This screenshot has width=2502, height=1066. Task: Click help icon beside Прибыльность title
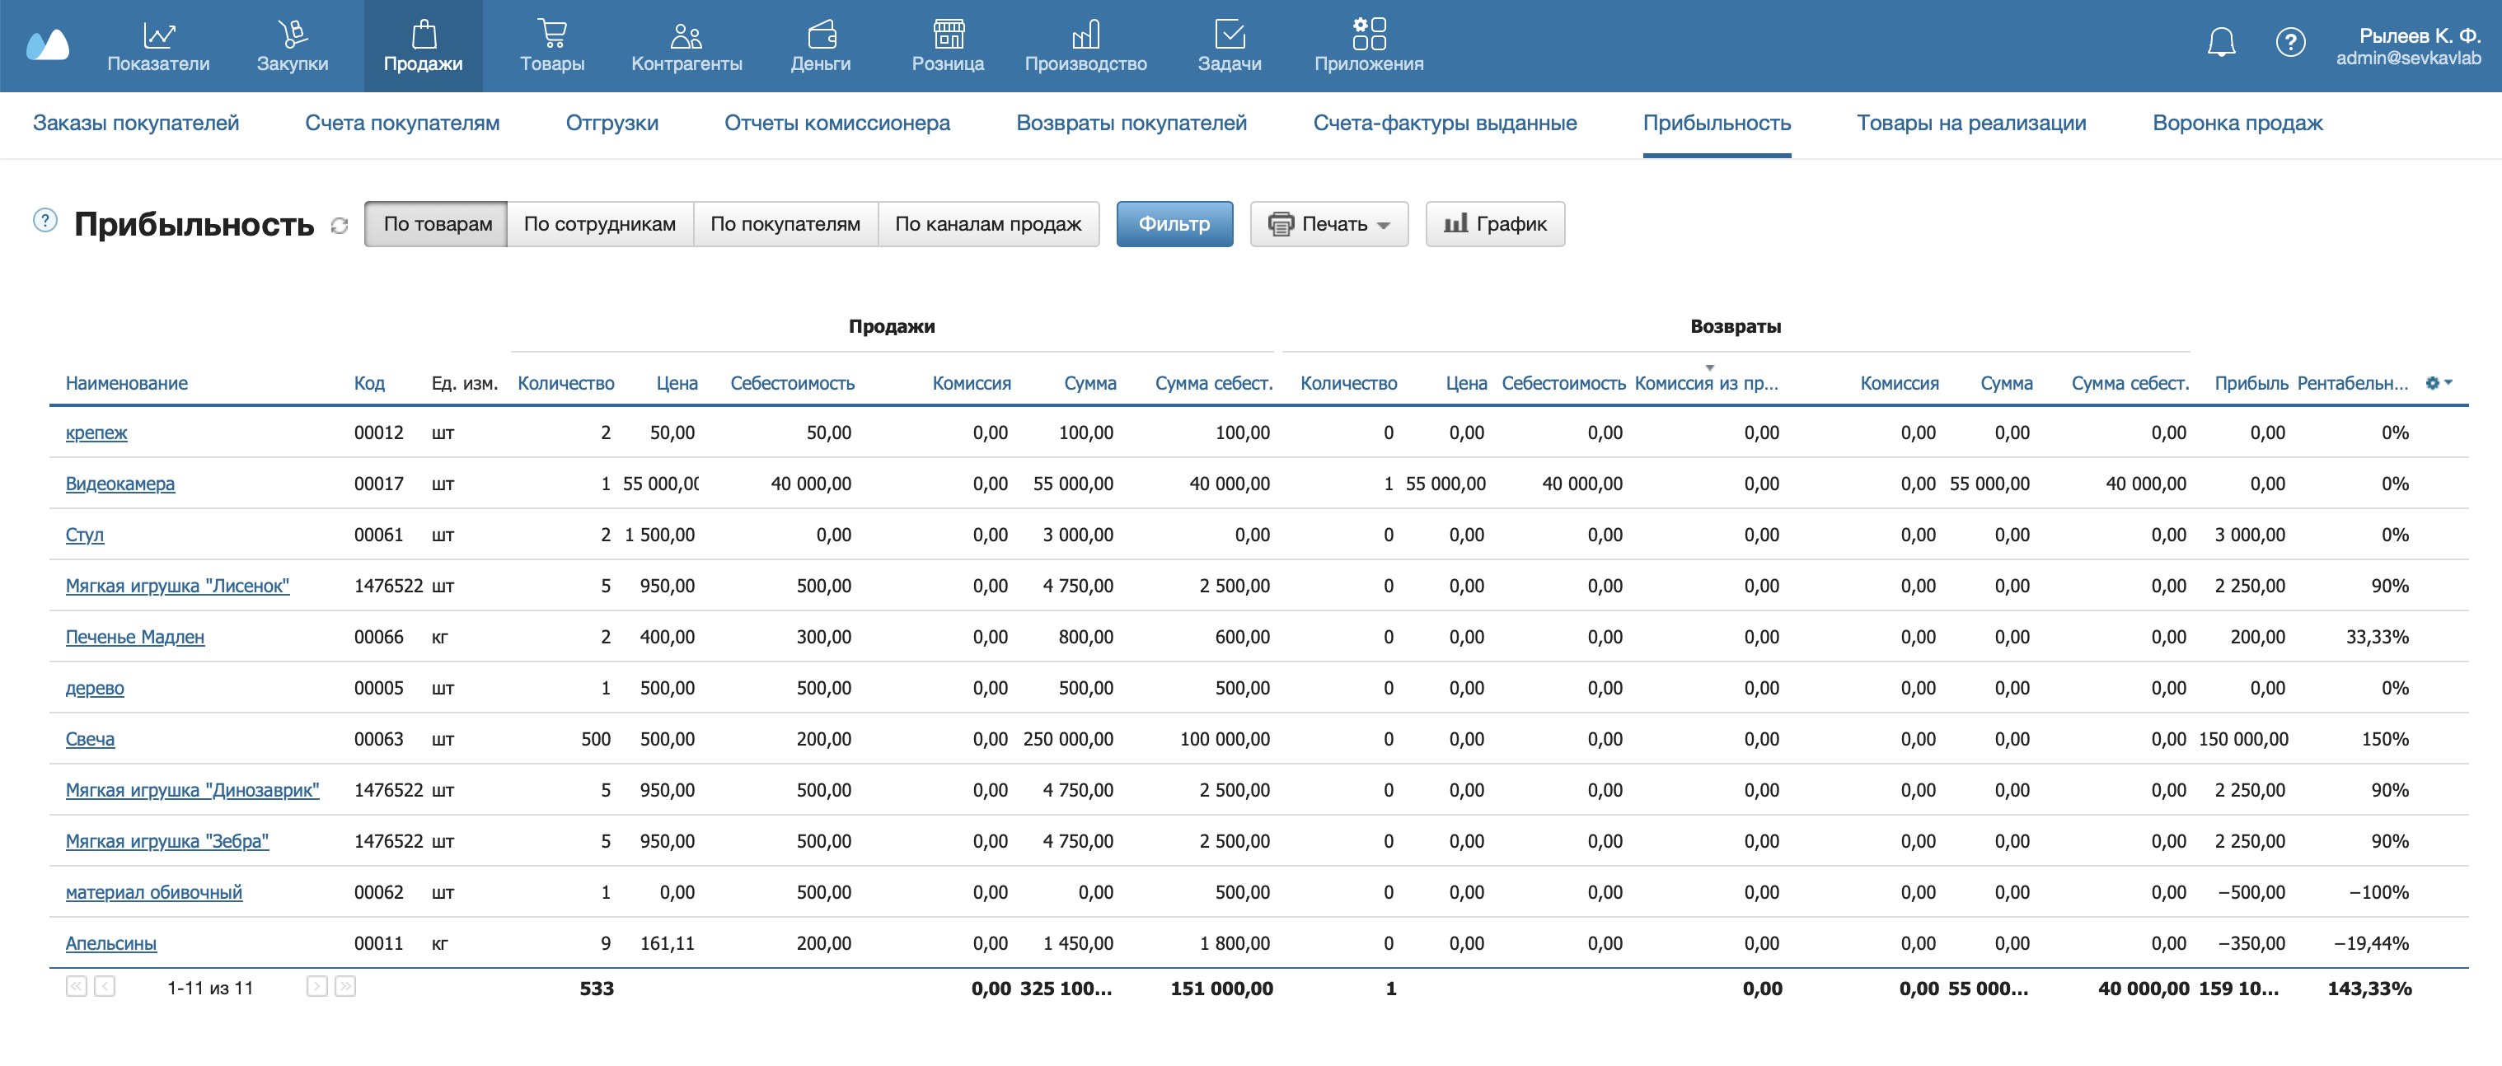coord(45,221)
